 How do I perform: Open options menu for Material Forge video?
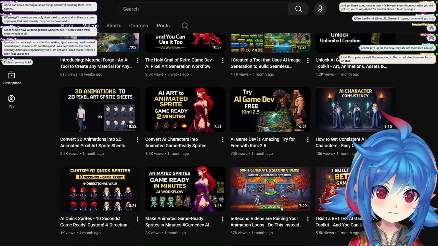coord(138,60)
